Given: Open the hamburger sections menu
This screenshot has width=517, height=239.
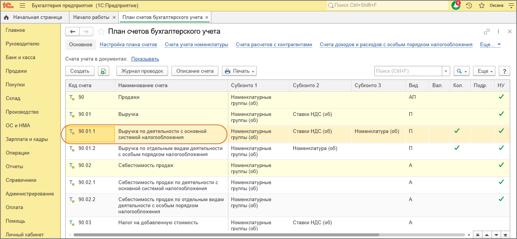Looking at the screenshot, I should (22, 6).
